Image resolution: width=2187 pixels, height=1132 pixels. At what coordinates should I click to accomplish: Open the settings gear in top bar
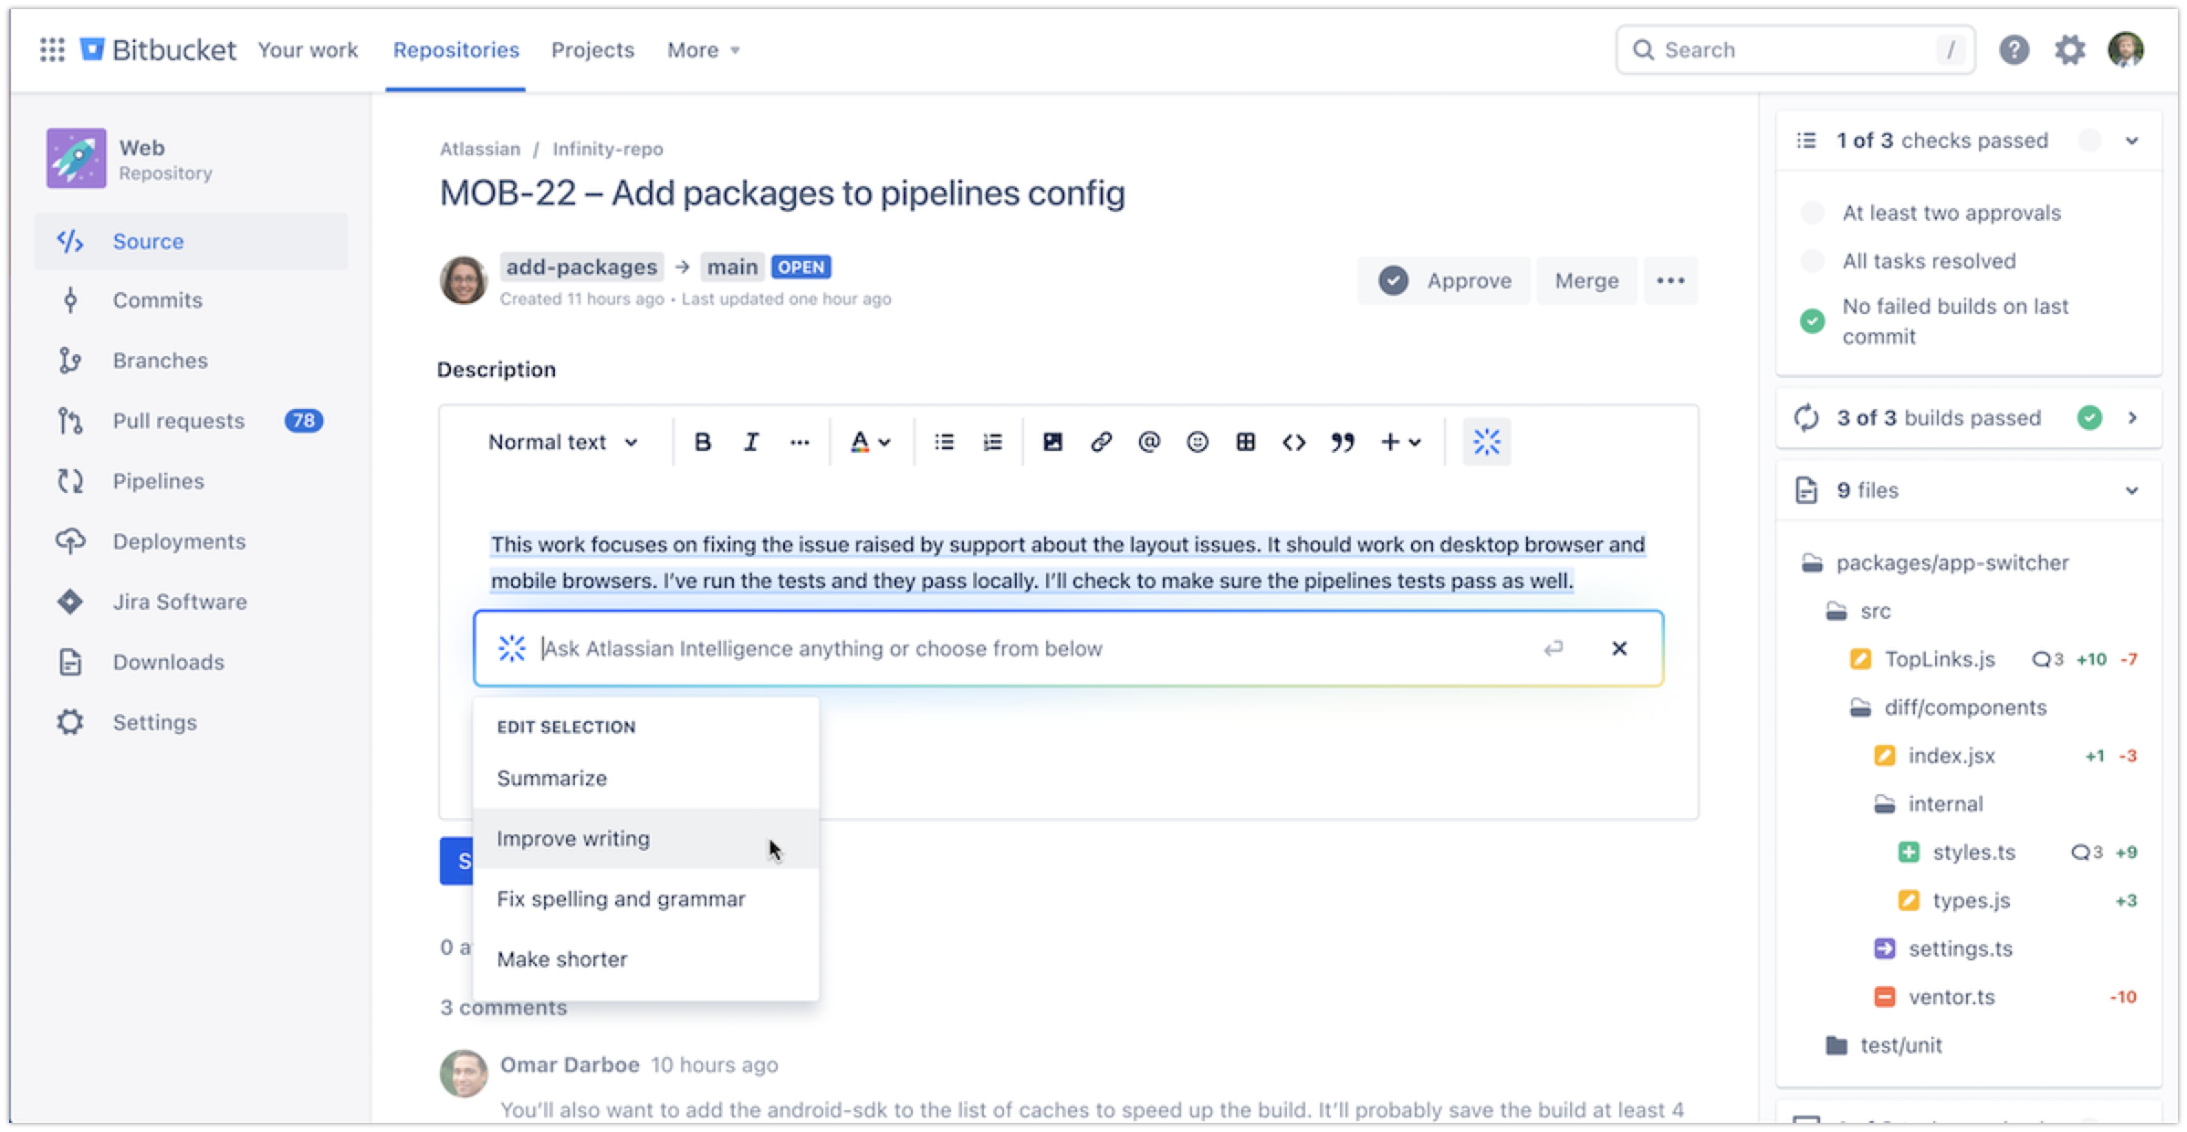[x=2069, y=49]
